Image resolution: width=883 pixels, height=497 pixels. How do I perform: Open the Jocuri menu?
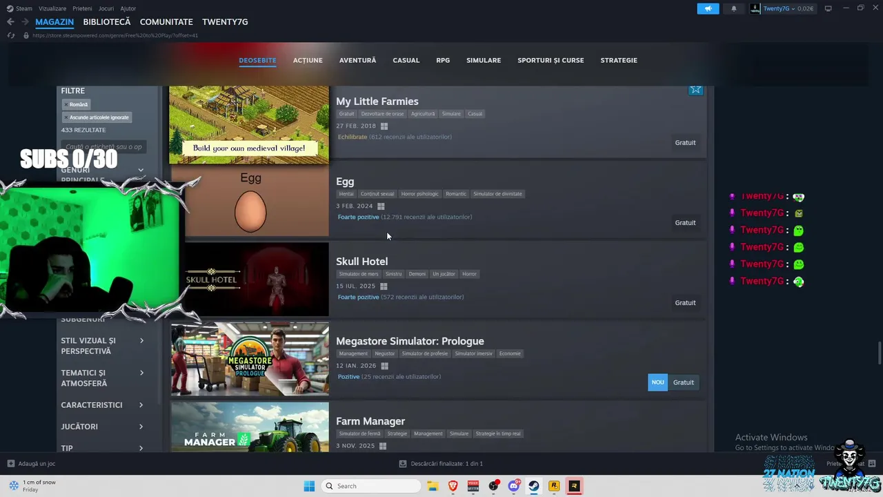click(106, 8)
